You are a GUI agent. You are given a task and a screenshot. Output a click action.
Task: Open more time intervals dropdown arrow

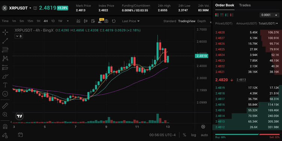pos(68,21)
